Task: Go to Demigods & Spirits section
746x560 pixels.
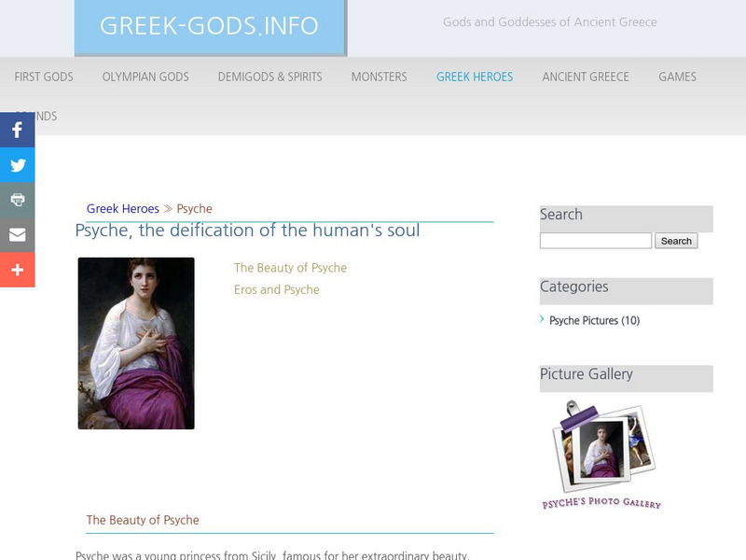Action: click(269, 77)
